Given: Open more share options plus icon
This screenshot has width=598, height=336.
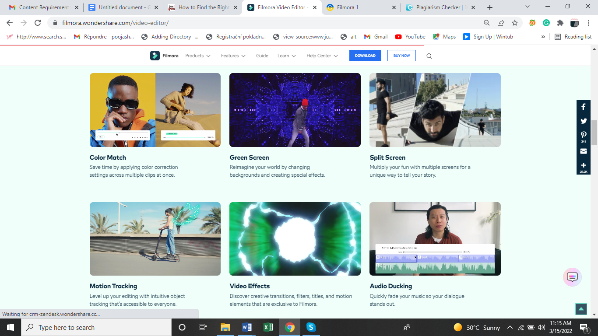Looking at the screenshot, I should click(584, 166).
